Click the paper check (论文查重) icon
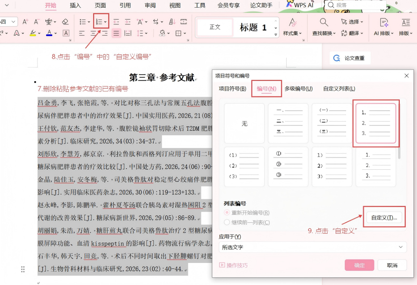417x285 pixels. tap(337, 58)
